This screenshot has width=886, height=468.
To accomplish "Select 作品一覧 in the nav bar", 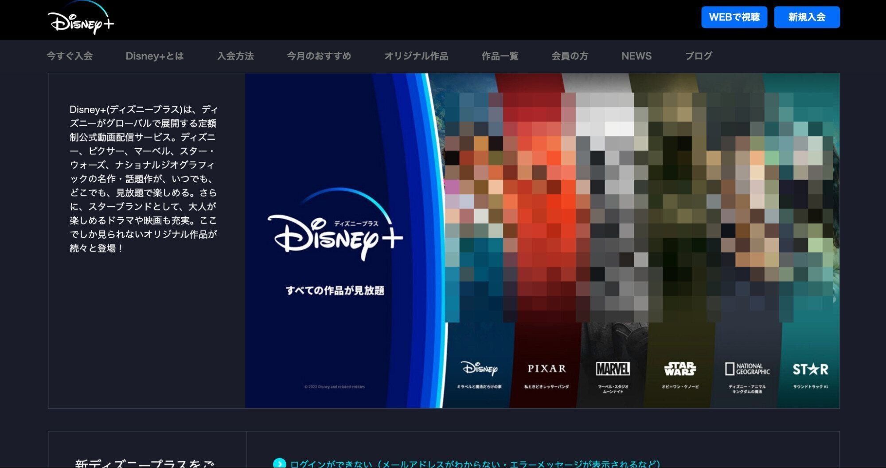I will (500, 56).
